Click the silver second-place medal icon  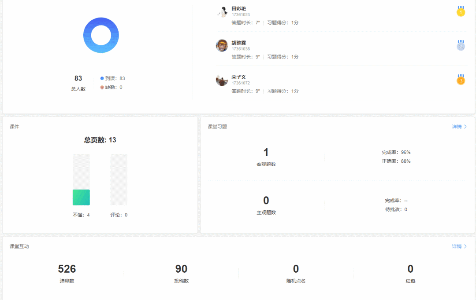pos(461,45)
